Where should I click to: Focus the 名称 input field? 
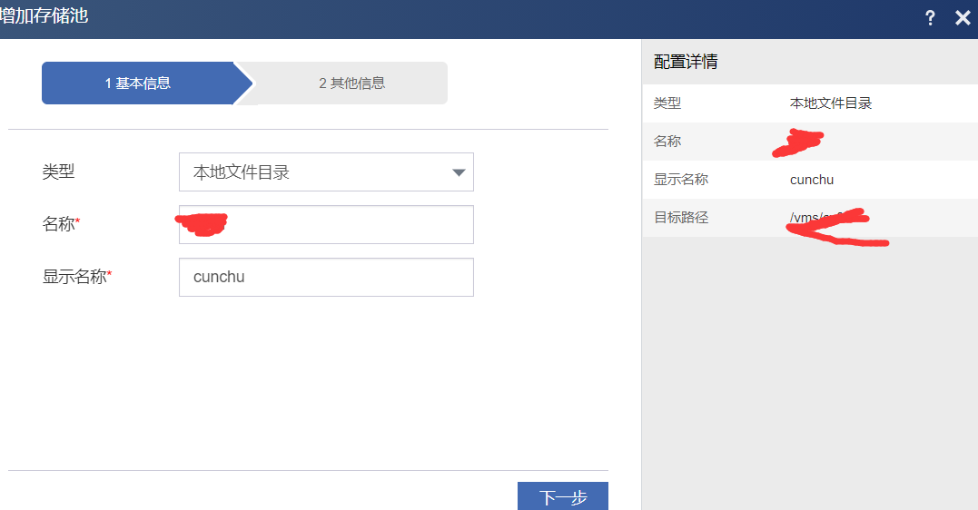pyautogui.click(x=326, y=224)
